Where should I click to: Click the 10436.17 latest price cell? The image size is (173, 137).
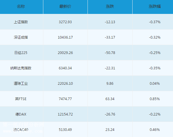(65, 37)
